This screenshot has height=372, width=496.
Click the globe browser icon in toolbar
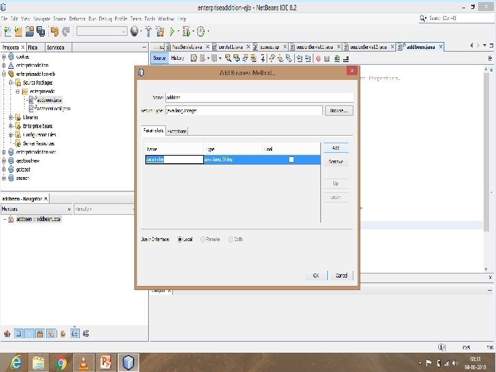[134, 31]
